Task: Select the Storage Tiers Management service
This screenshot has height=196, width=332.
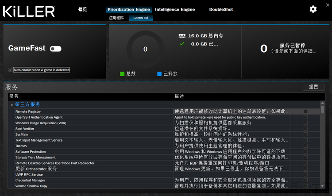Action: pyautogui.click(x=167, y=157)
